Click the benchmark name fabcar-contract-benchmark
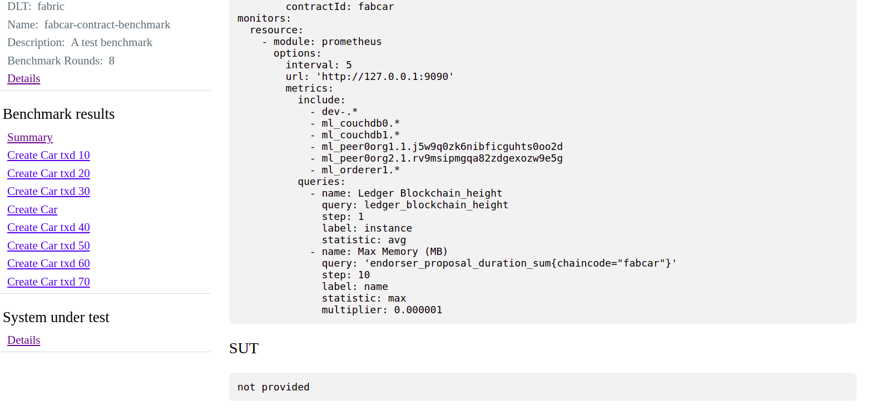The width and height of the screenshot is (881, 416). (107, 24)
